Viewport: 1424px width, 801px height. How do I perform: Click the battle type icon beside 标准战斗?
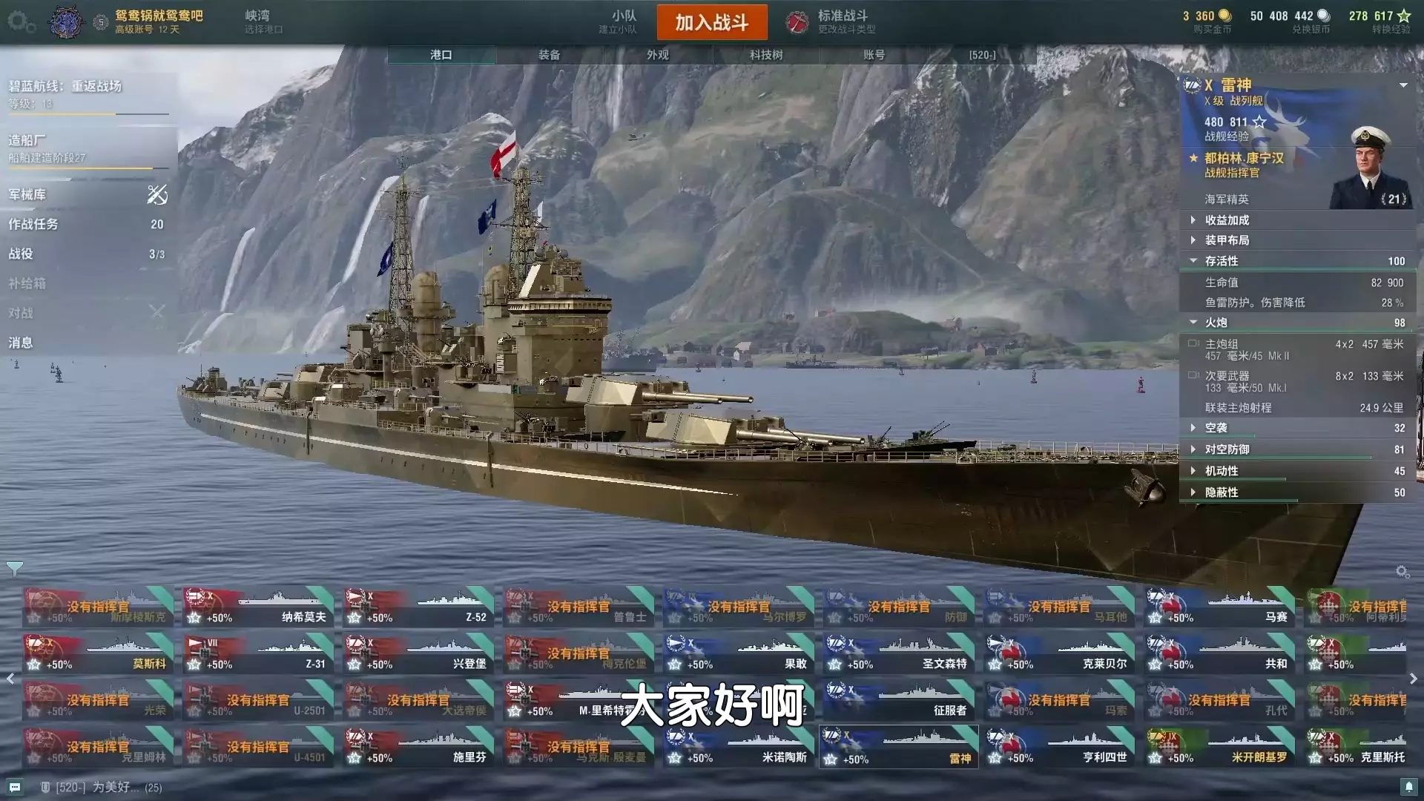tap(797, 22)
